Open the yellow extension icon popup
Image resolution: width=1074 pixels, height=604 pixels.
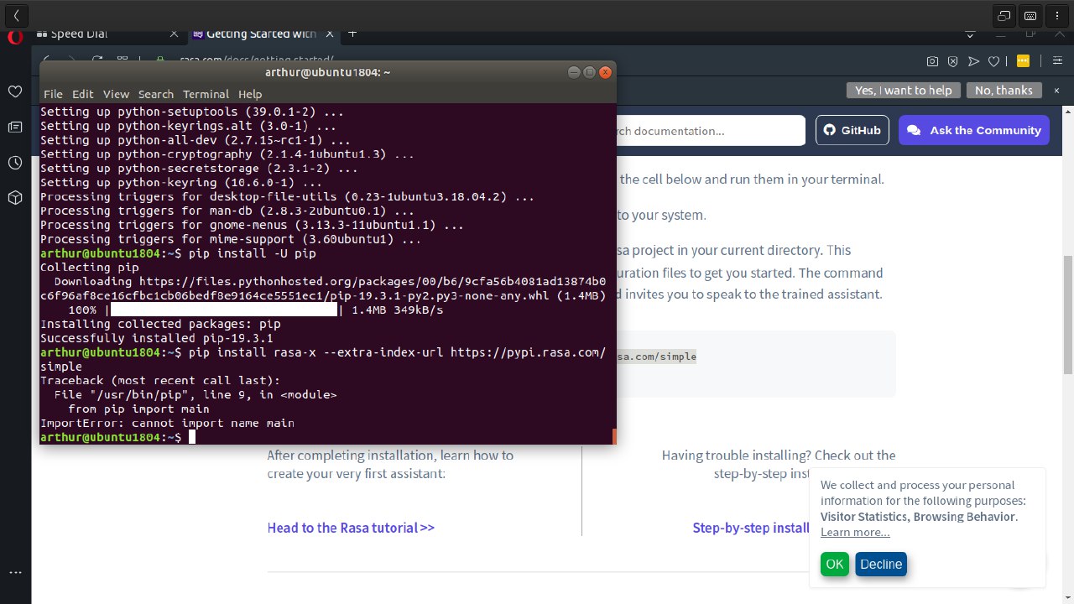click(x=1023, y=59)
